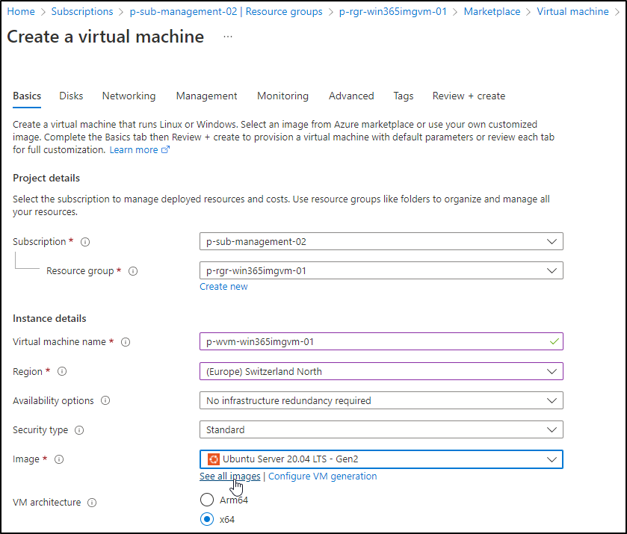Click the Configure VM generation link
Screen dimensions: 627x534
coord(322,476)
